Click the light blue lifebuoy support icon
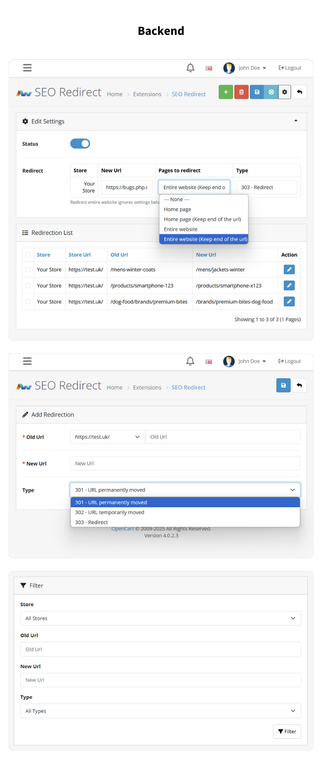Screen dimensions: 322x759 click(271, 92)
